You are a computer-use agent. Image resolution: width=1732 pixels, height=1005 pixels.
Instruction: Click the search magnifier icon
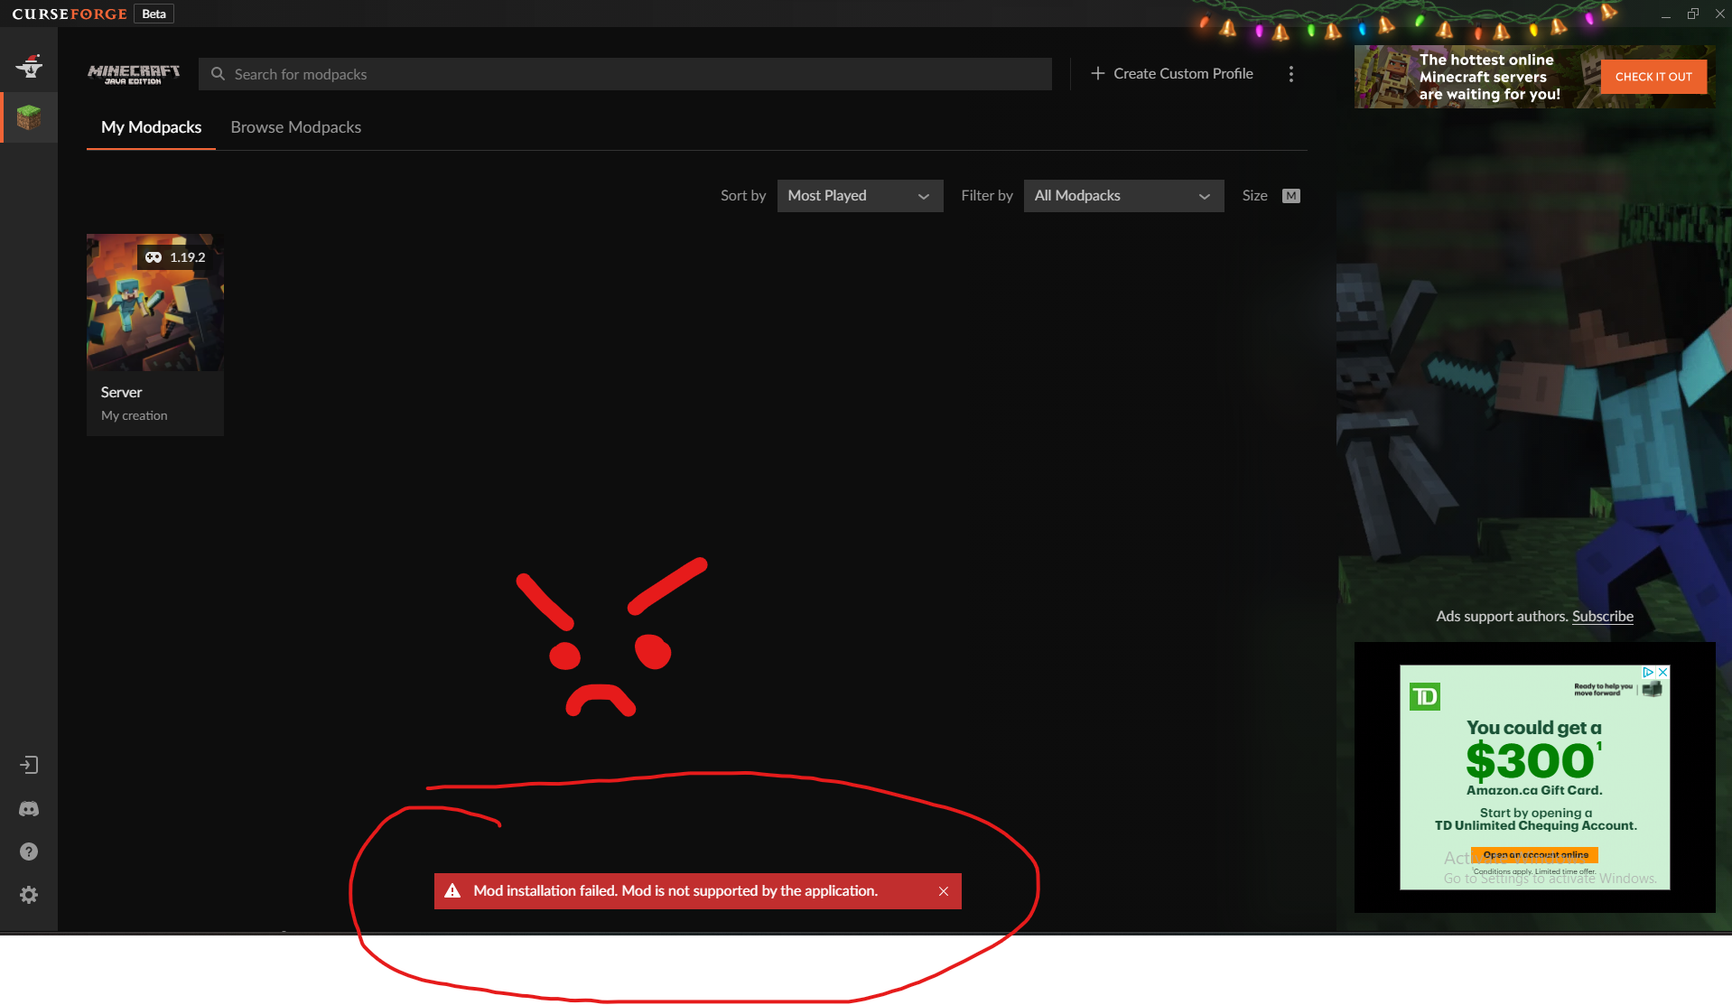(218, 74)
